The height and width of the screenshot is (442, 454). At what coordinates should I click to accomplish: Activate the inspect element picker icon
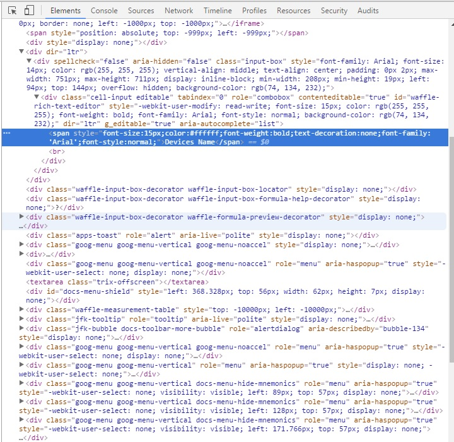click(12, 11)
